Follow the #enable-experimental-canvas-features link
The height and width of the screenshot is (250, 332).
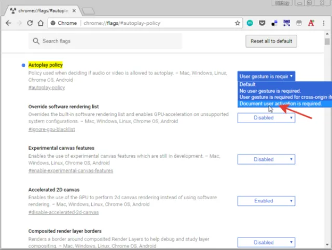click(x=71, y=171)
